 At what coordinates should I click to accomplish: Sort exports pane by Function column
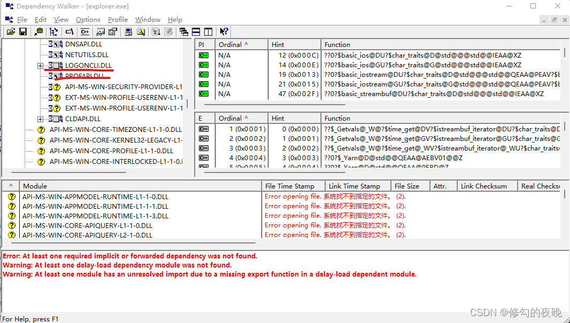441,119
